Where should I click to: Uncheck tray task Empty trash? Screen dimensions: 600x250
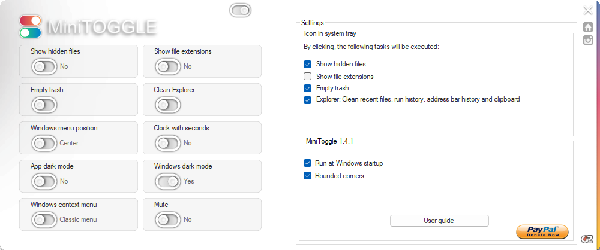click(x=307, y=88)
